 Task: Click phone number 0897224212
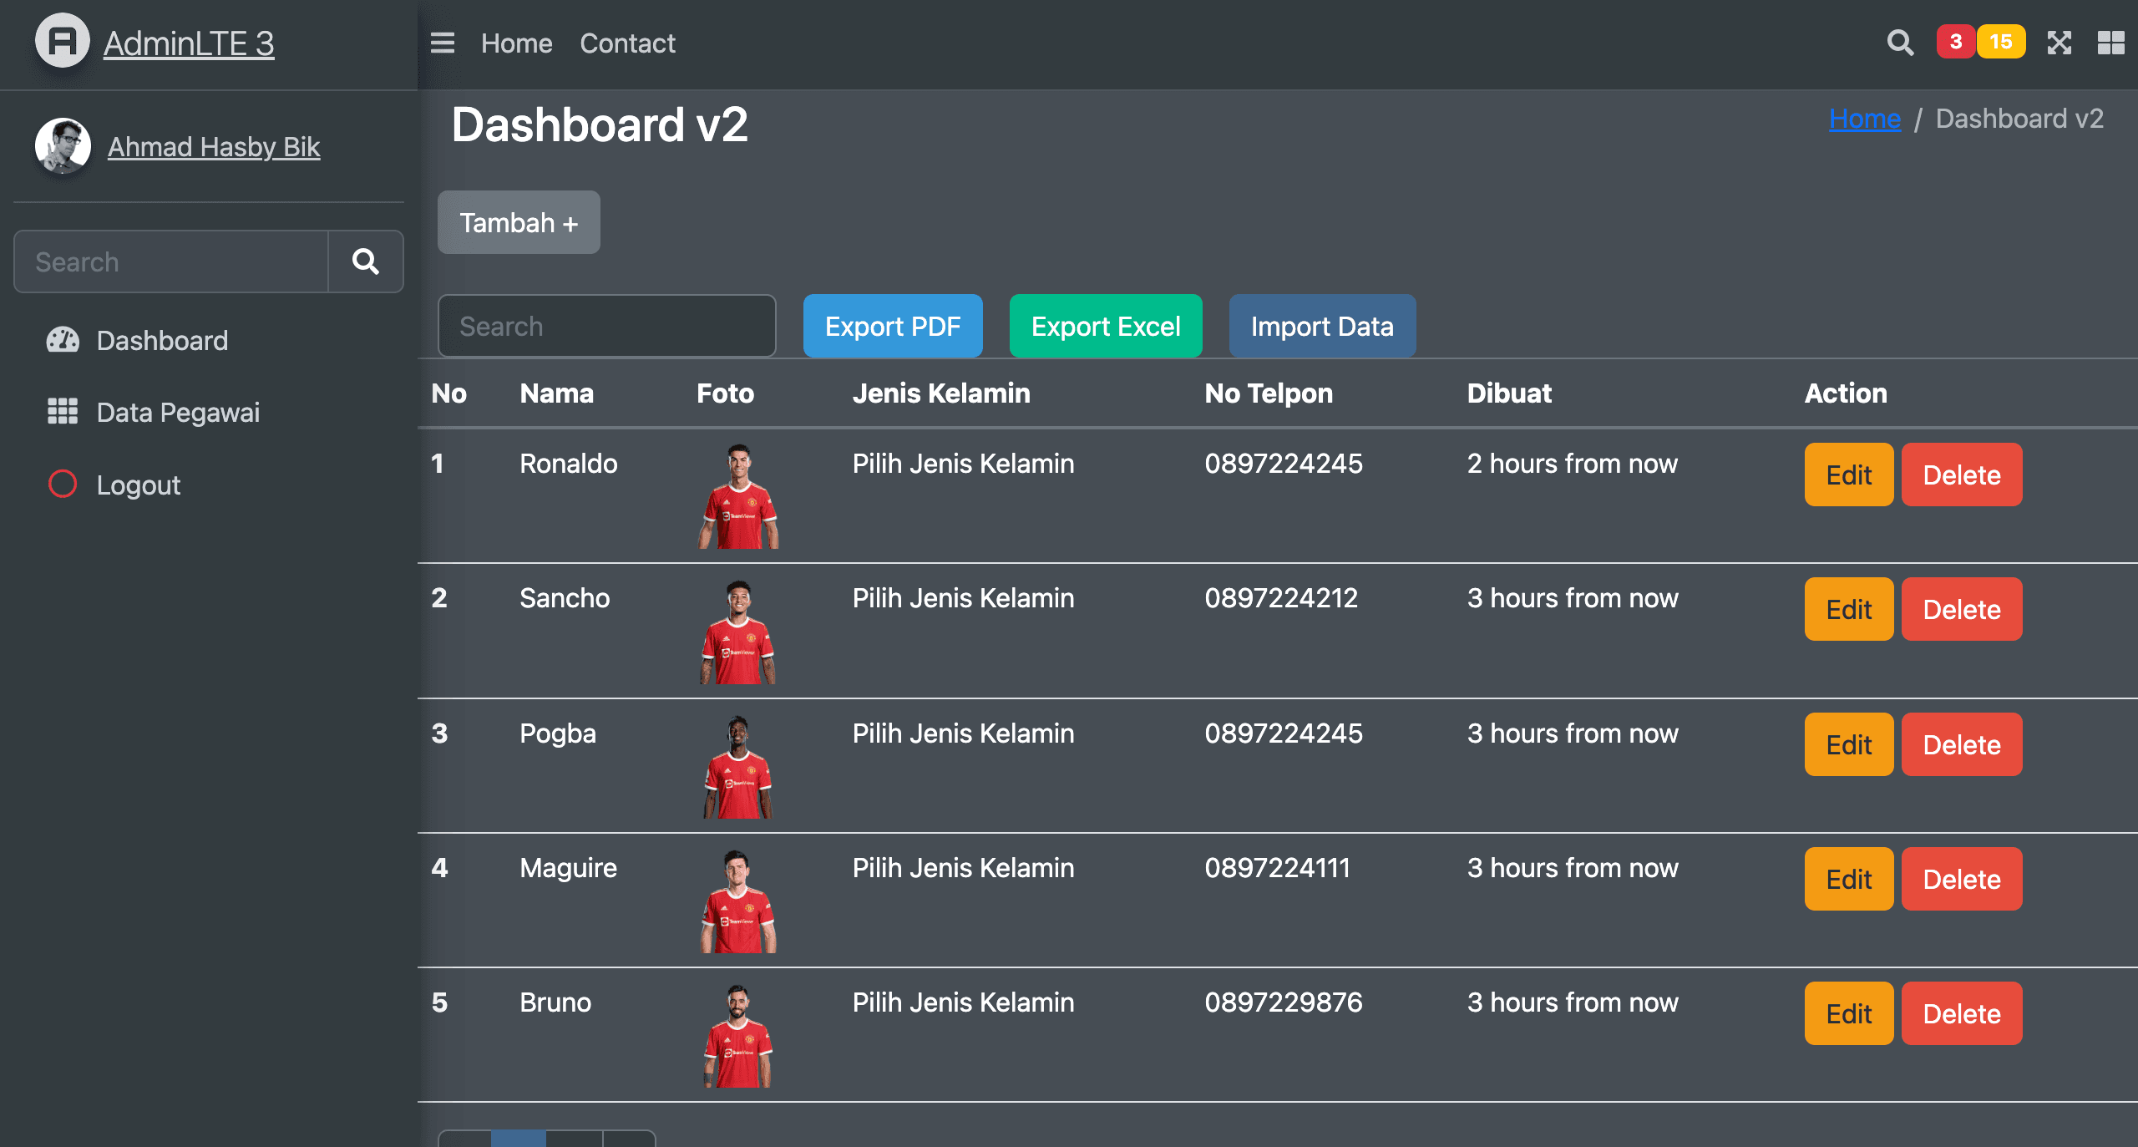(1281, 597)
